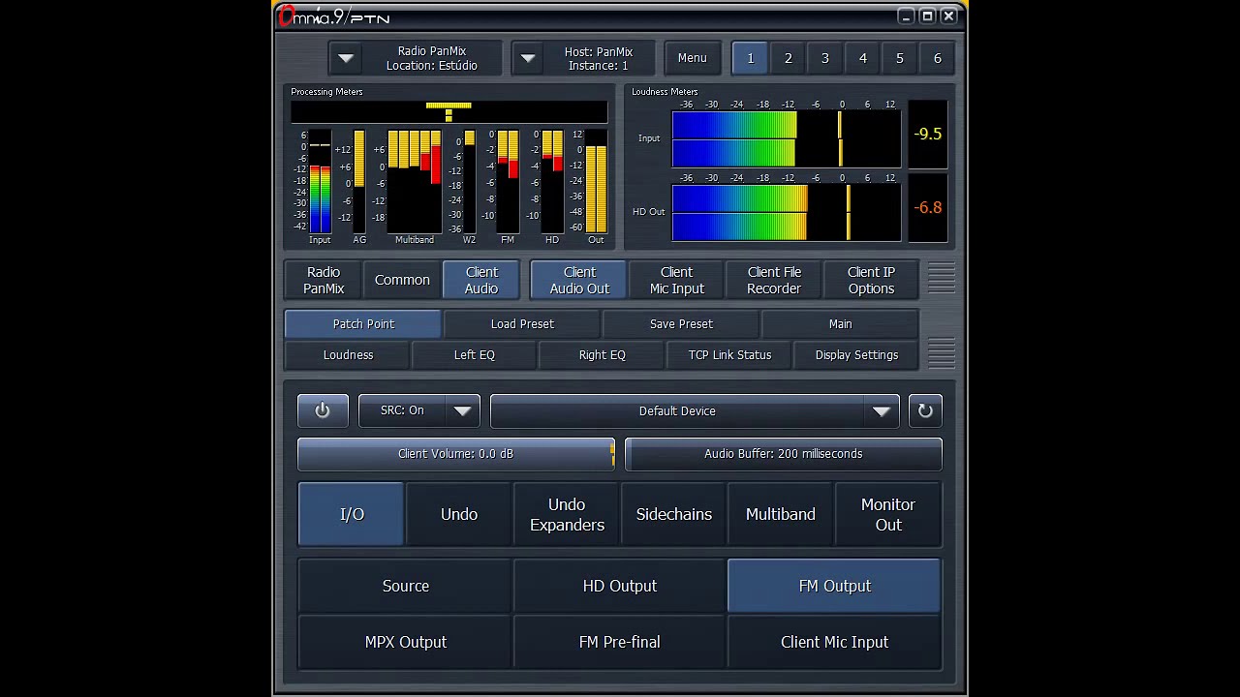Switch to instance 4
This screenshot has width=1240, height=697.
tap(862, 58)
